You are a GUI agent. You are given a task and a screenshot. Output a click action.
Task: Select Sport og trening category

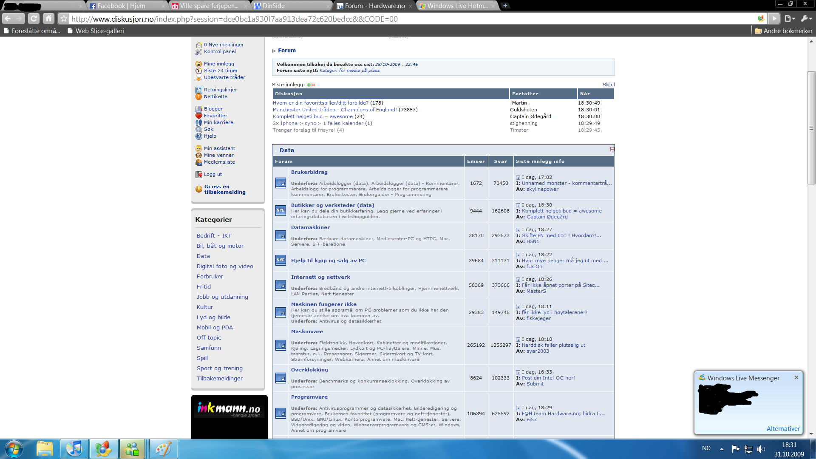(219, 368)
